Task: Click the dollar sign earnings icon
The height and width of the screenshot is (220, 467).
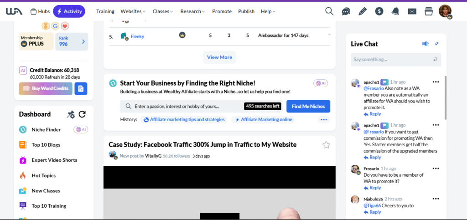Action: (379, 11)
